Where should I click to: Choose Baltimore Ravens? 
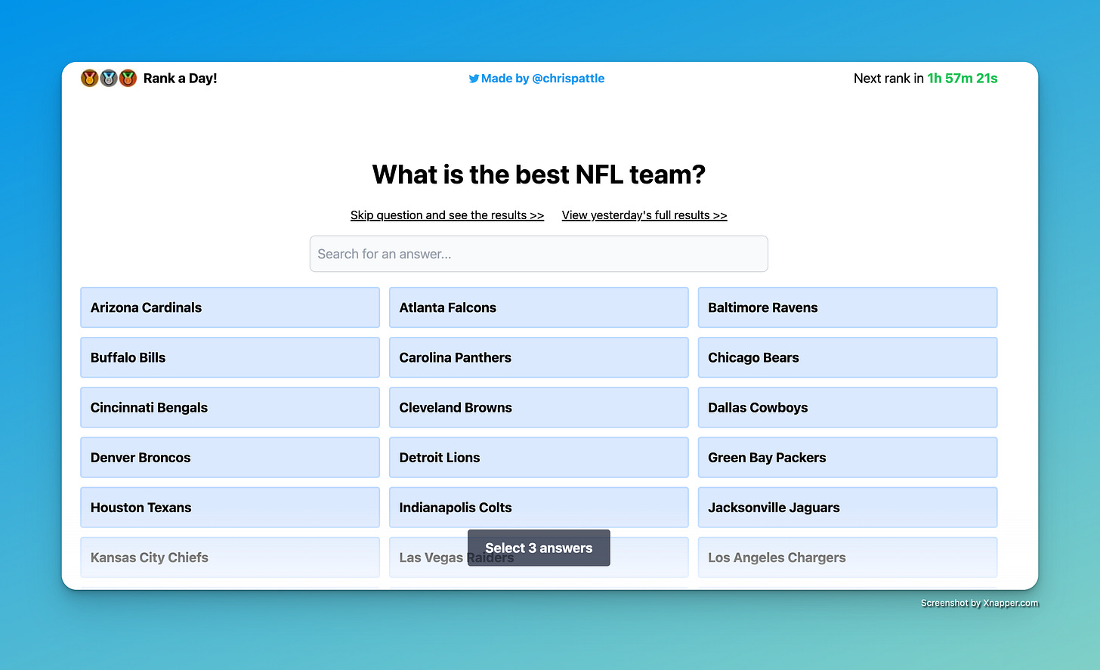(848, 307)
